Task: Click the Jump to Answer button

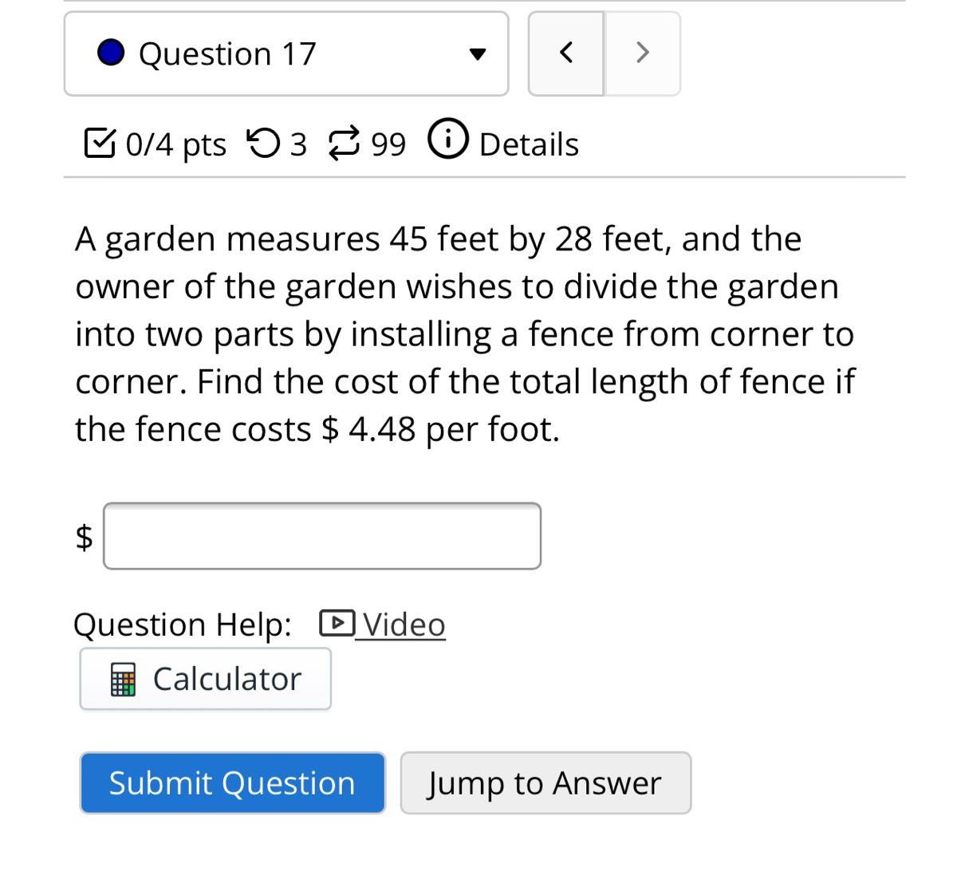Action: tap(545, 783)
